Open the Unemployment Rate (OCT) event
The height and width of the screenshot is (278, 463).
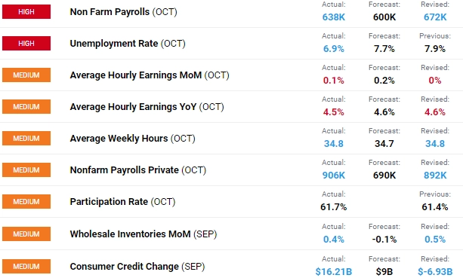pos(128,43)
